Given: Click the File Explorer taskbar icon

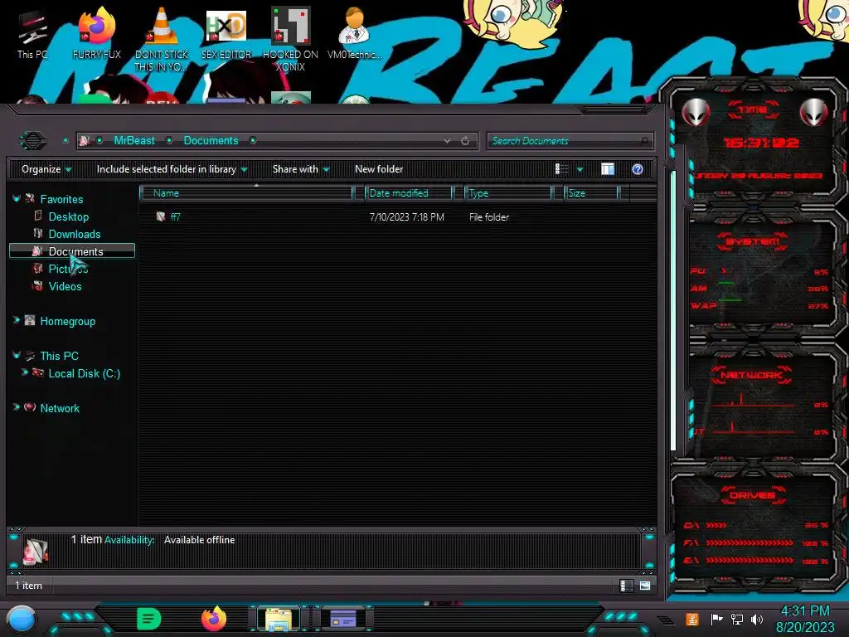Looking at the screenshot, I should point(279,619).
